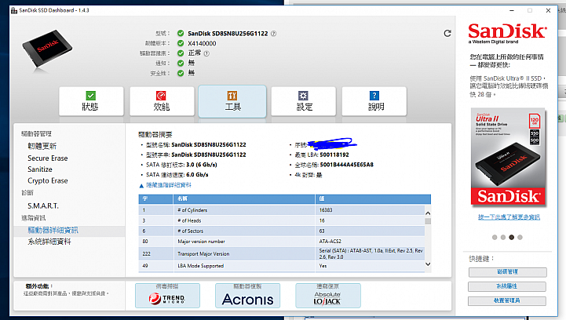Click the max LBA value 500118192
566x320 pixels.
pyautogui.click(x=334, y=155)
